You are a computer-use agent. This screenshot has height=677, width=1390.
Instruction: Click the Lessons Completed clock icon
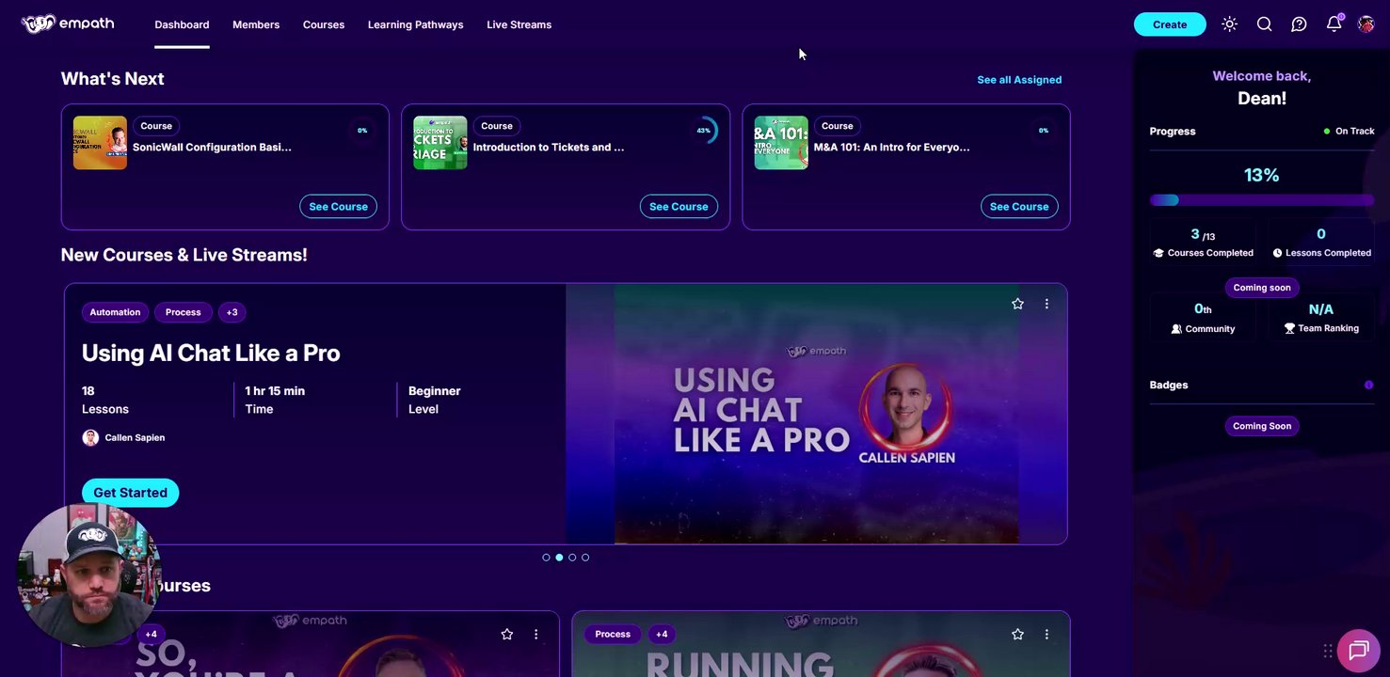click(x=1277, y=253)
